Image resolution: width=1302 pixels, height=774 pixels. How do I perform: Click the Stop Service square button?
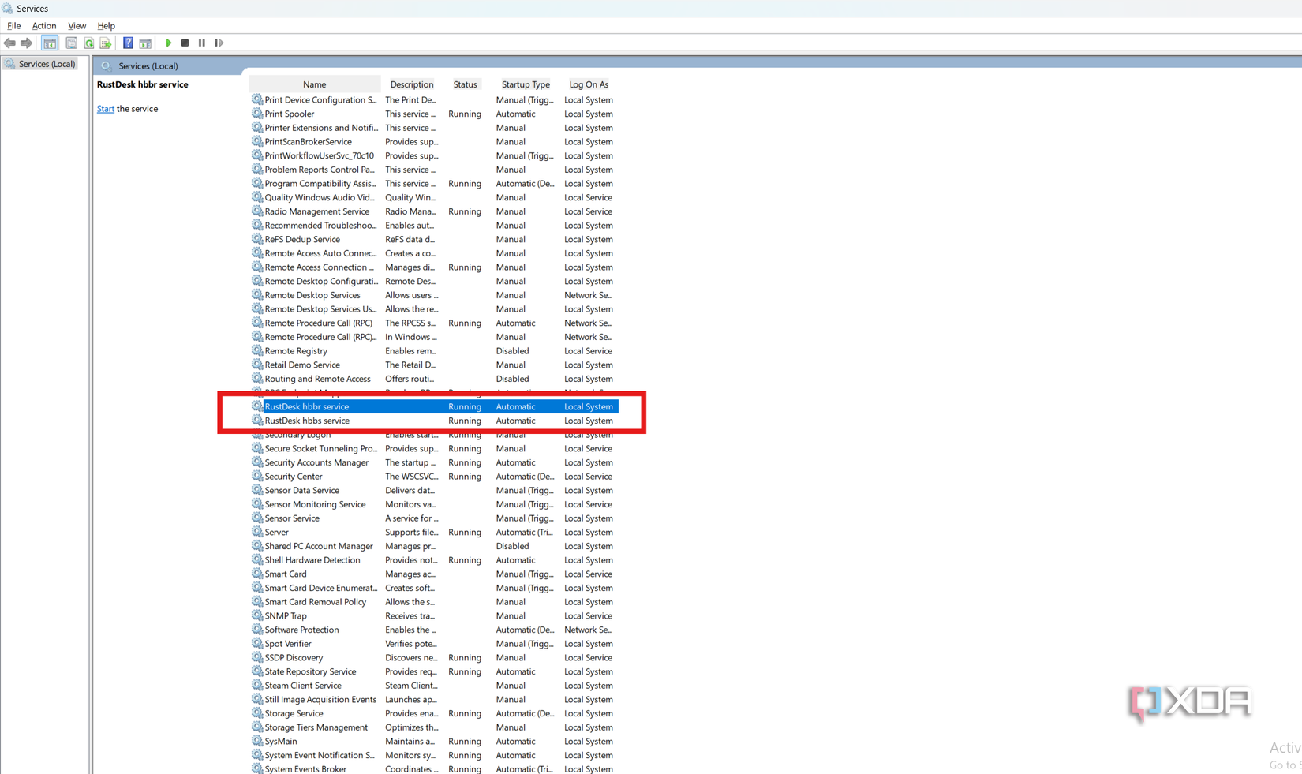pyautogui.click(x=185, y=43)
